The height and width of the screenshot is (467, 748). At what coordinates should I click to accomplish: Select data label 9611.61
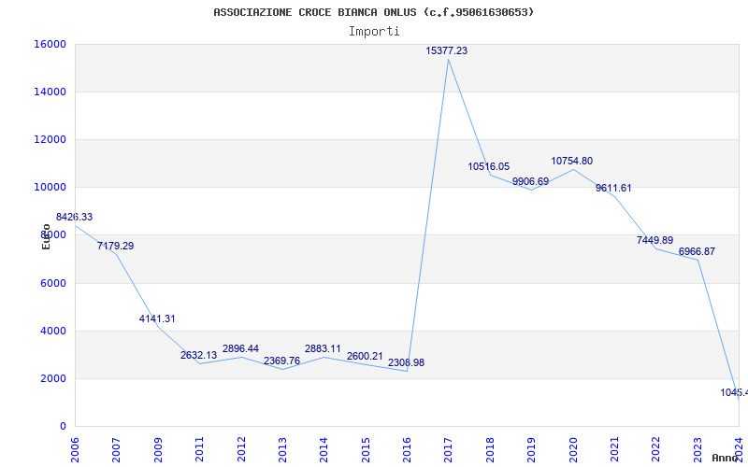tap(613, 189)
